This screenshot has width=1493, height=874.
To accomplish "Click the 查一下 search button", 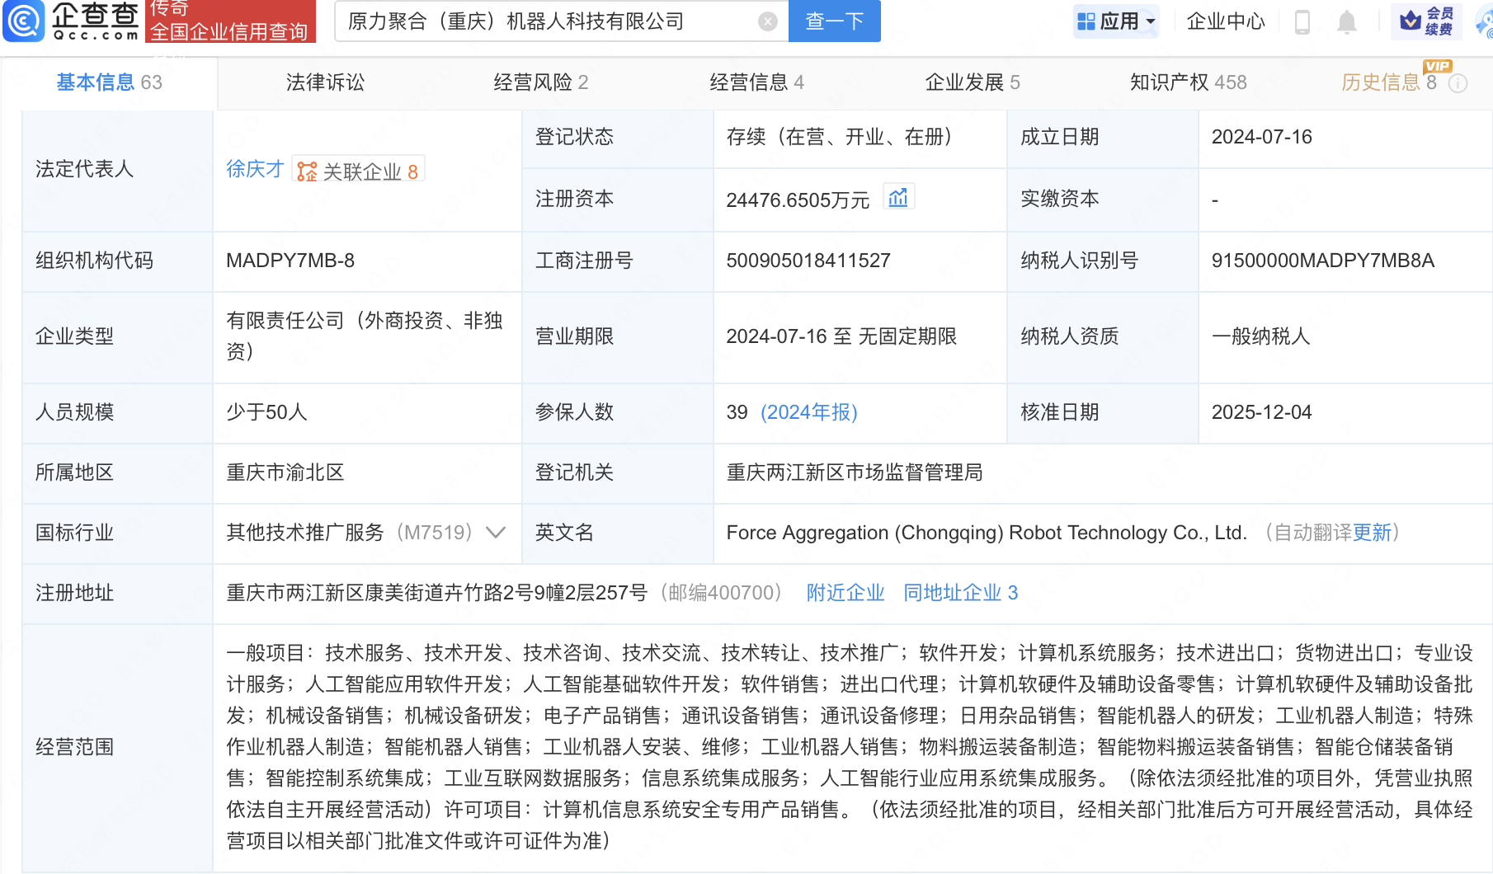I will [x=834, y=21].
